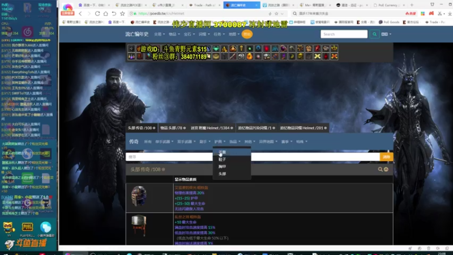Viewport: 453px width, 255px height.
Task: Click the undo arrow icon in browser toolbar
Action: (114, 14)
